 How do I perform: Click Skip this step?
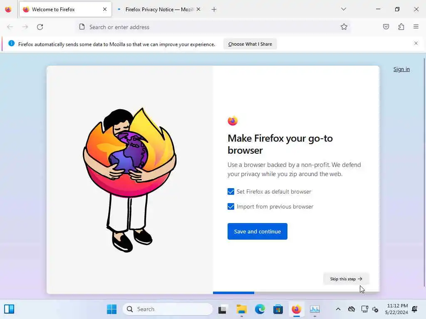pos(346,279)
